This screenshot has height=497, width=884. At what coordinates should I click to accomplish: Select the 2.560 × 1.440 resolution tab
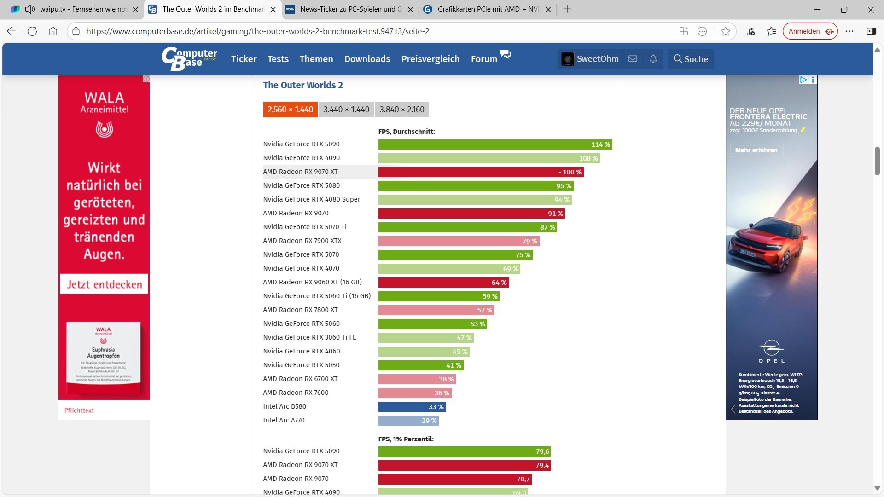tap(290, 110)
